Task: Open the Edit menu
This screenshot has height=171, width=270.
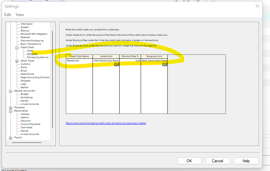Action: pos(8,15)
